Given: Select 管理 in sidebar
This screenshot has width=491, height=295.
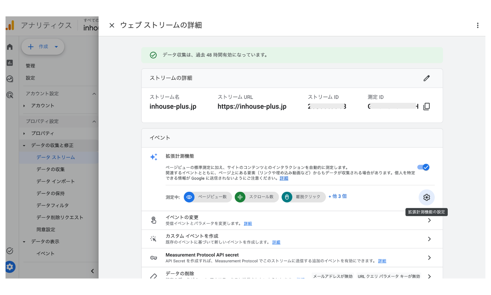Looking at the screenshot, I should 30,66.
